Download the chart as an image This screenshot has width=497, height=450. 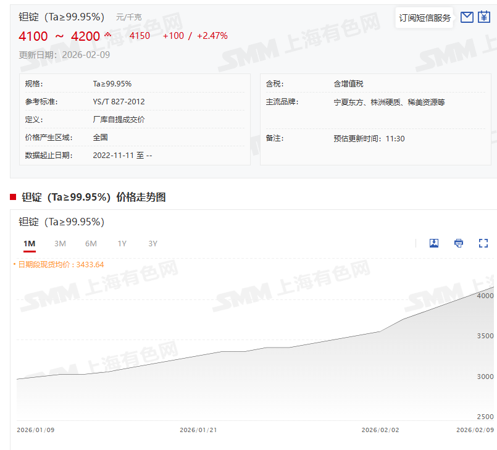click(434, 243)
